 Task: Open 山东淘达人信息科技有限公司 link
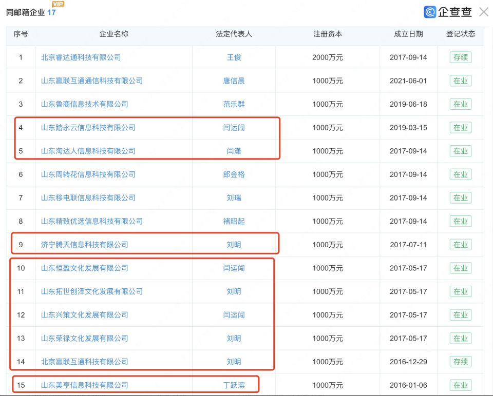(88, 151)
